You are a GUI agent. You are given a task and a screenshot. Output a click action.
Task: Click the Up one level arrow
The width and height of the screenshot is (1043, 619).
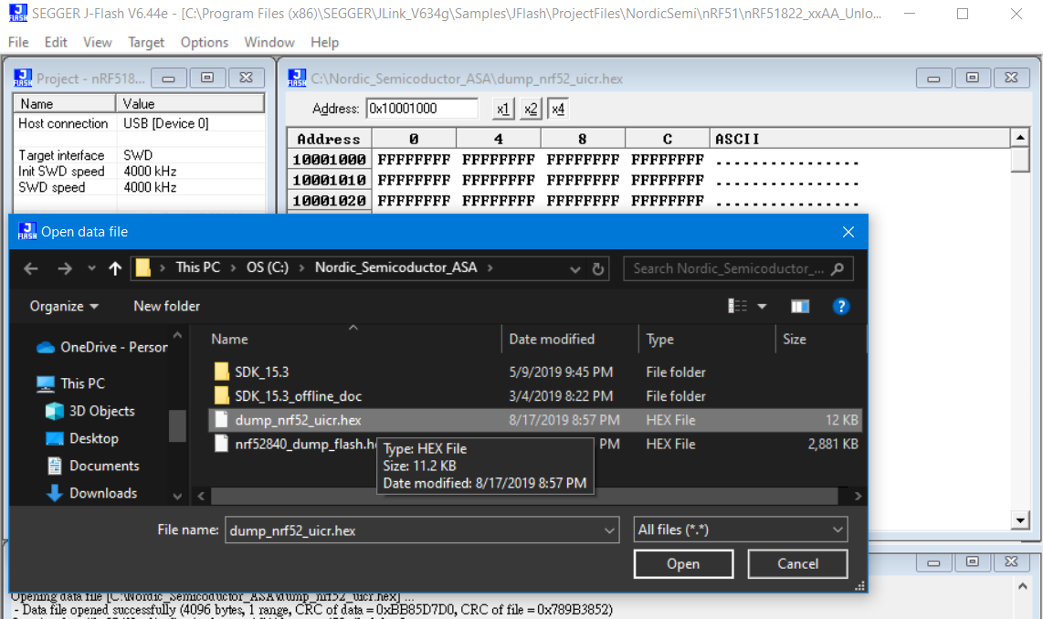pyautogui.click(x=115, y=268)
